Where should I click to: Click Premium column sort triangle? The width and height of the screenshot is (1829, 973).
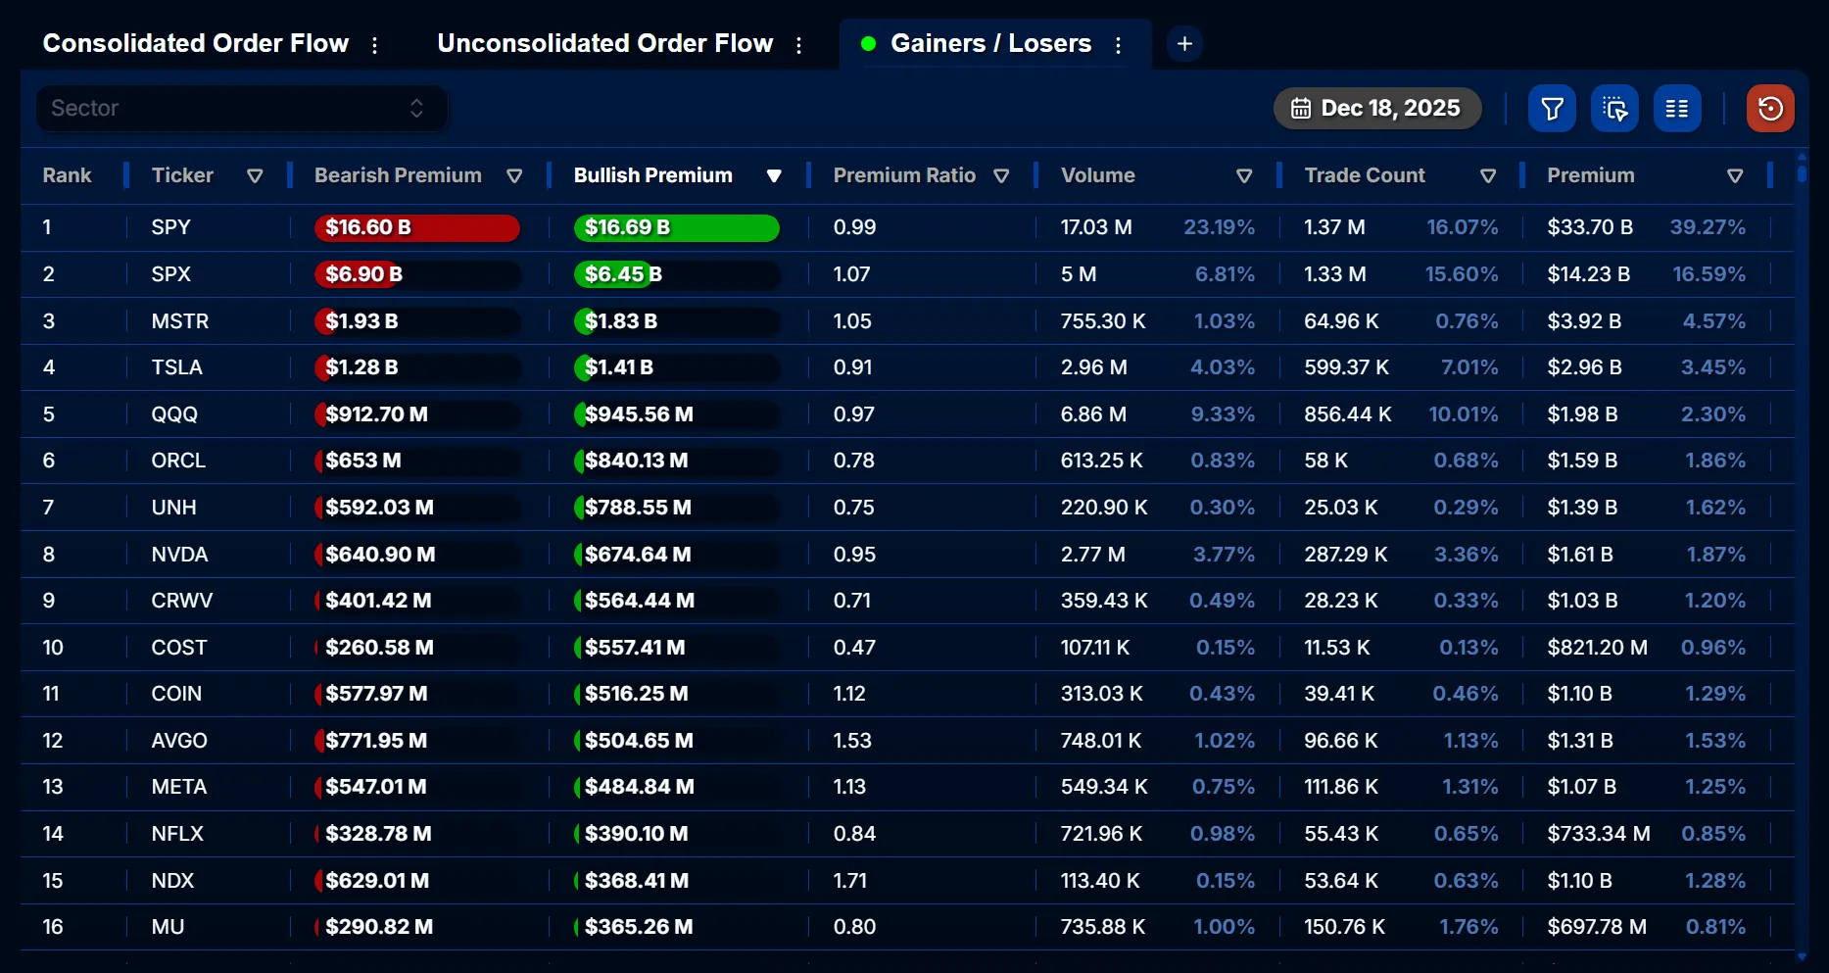coord(1735,176)
